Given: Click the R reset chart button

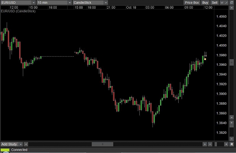Looking at the screenshot, I should click(x=232, y=144).
